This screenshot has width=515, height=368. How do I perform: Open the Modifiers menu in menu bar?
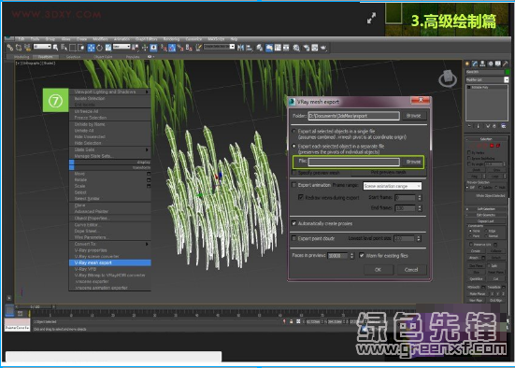tap(101, 38)
